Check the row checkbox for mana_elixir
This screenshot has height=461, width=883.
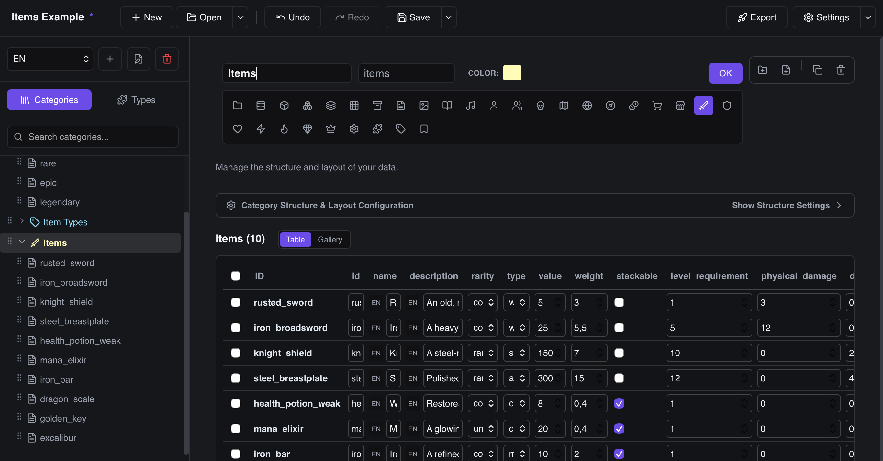point(236,428)
